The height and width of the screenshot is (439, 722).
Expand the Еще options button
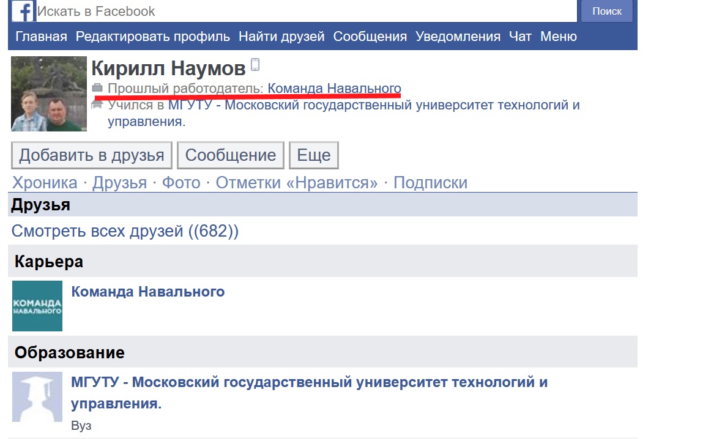pyautogui.click(x=313, y=155)
